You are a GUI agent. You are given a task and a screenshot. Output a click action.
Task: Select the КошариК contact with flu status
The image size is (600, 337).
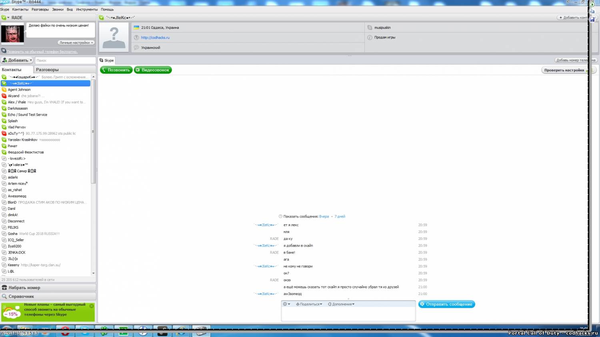coord(46,77)
